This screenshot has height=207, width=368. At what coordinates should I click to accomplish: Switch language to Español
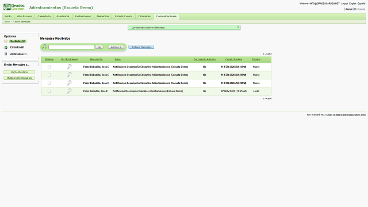pos(362,3)
